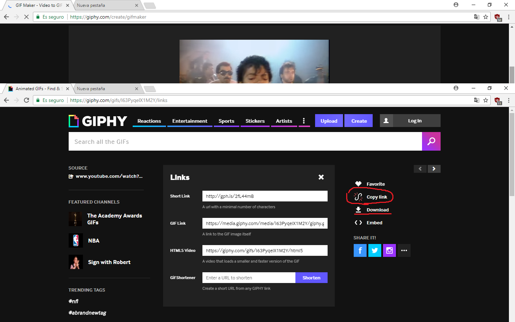The image size is (515, 322).
Task: Click the video preview in back window
Action: coord(254,62)
